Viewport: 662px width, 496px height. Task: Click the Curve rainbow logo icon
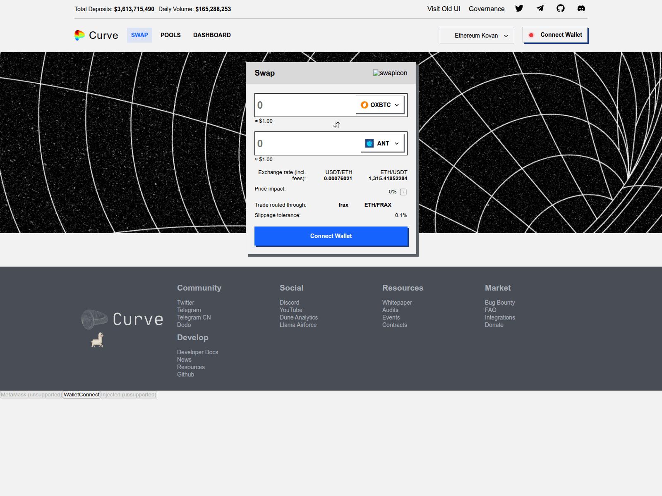[79, 35]
